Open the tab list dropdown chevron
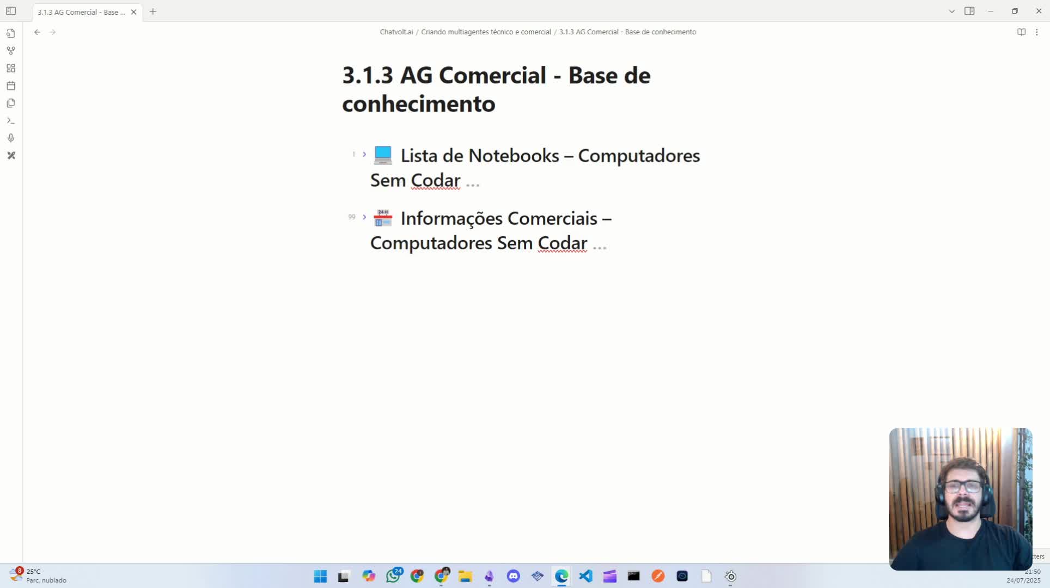 click(x=951, y=11)
